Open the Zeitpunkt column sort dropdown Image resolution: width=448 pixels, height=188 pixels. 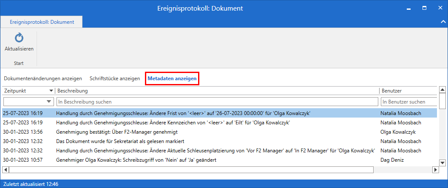(x=51, y=91)
